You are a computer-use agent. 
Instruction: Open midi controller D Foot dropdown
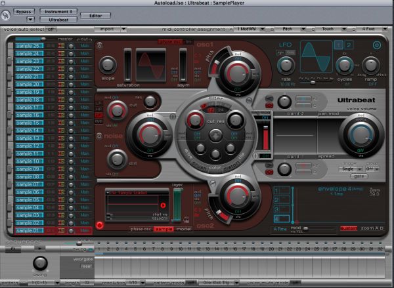(x=372, y=29)
